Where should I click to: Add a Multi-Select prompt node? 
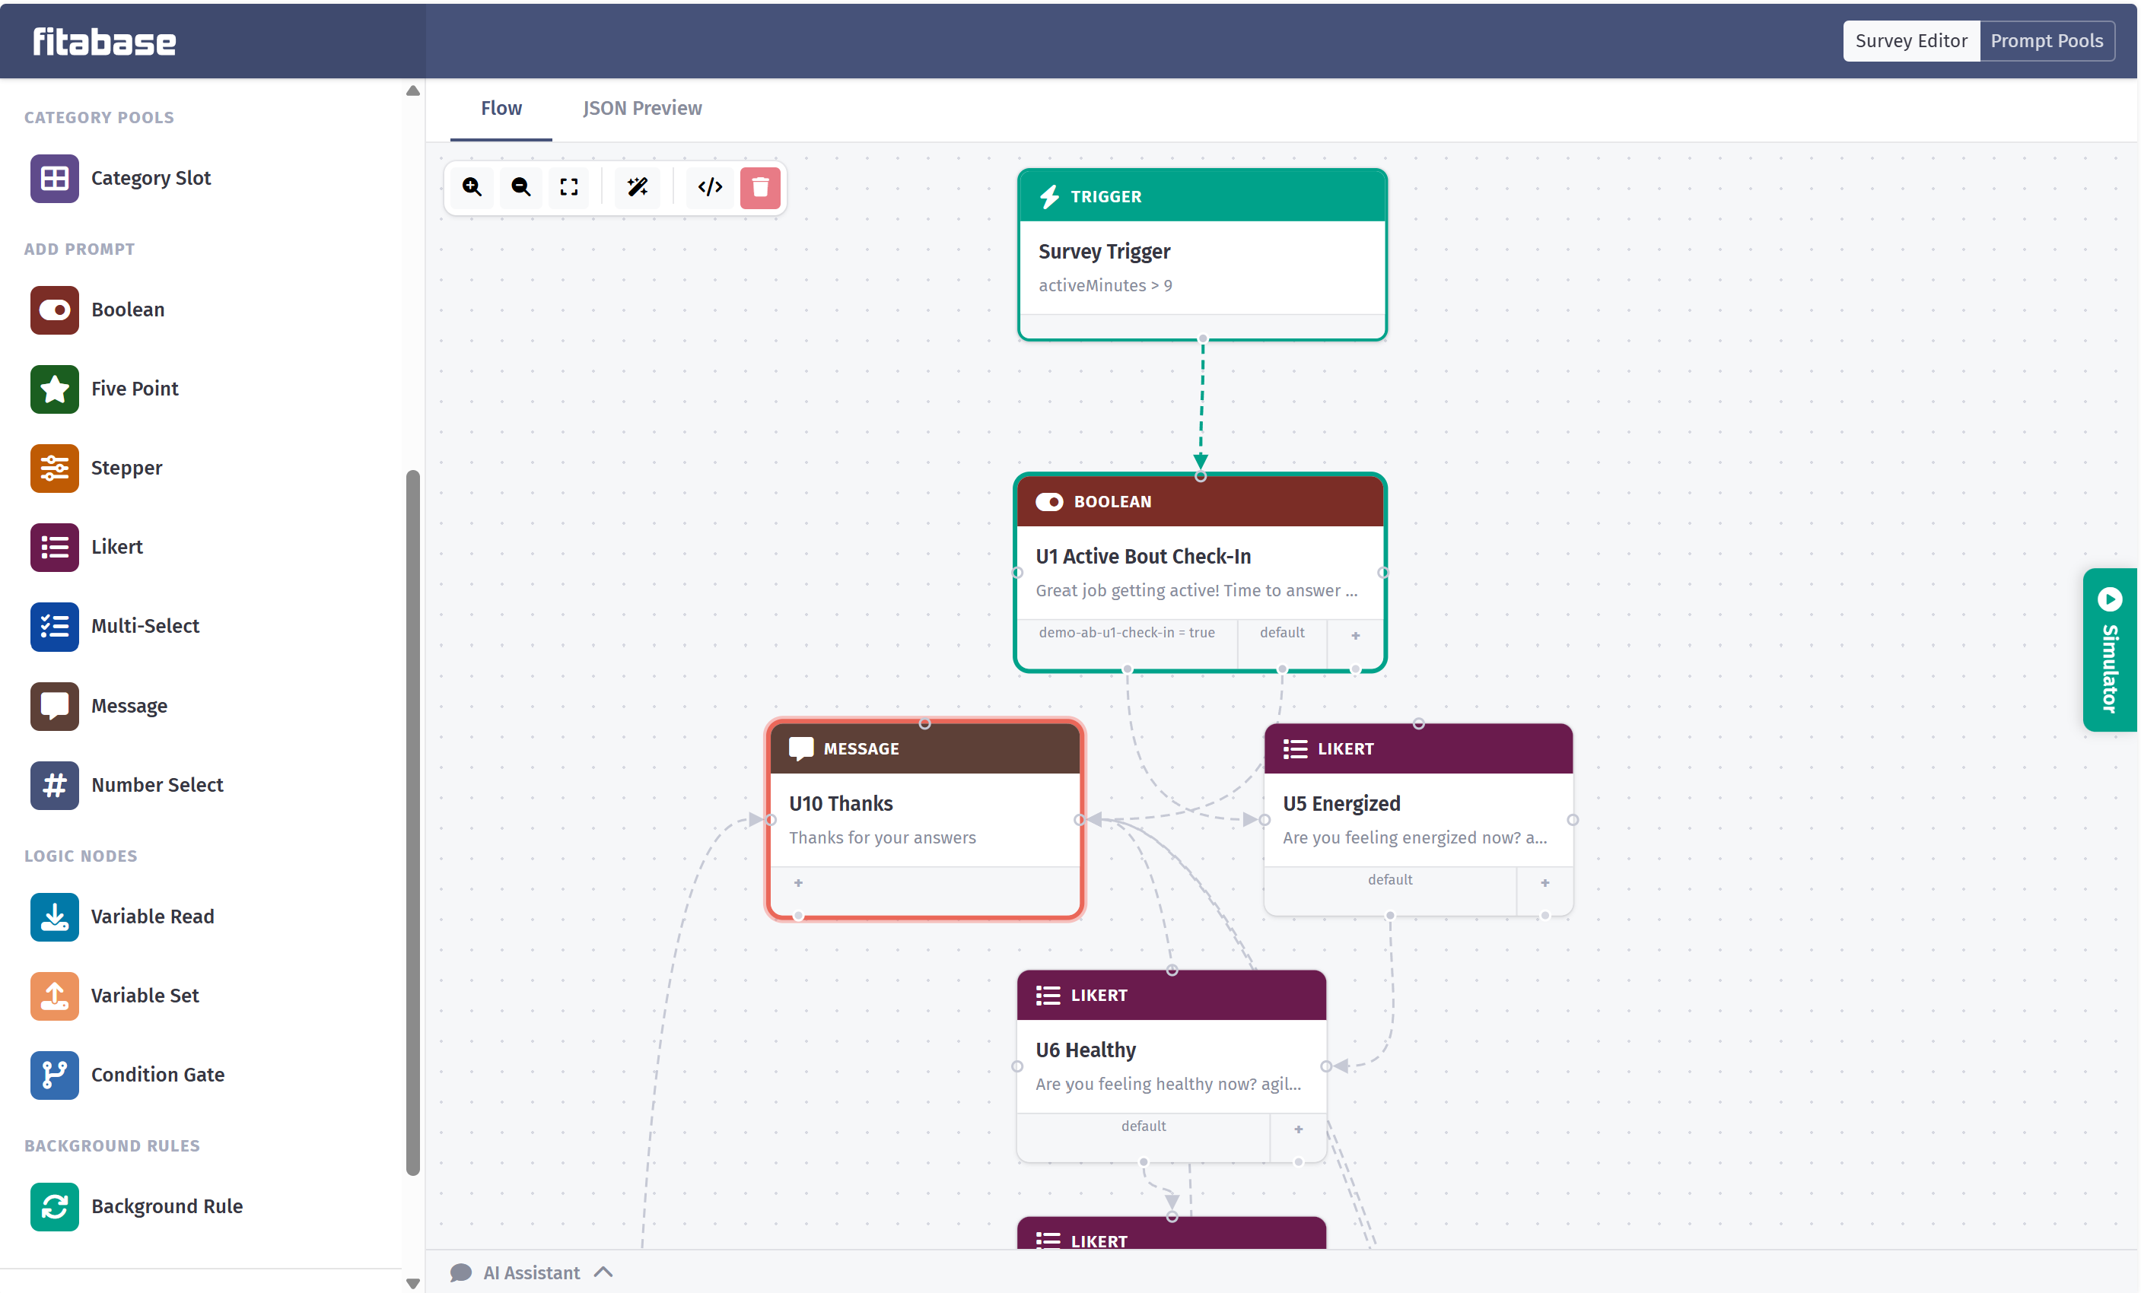click(x=54, y=626)
